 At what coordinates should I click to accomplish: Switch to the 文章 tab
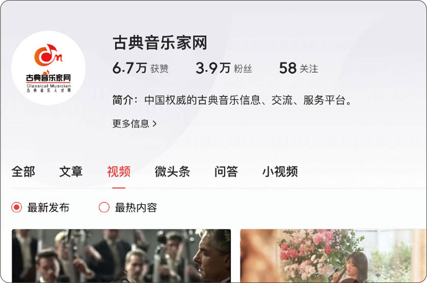point(71,171)
